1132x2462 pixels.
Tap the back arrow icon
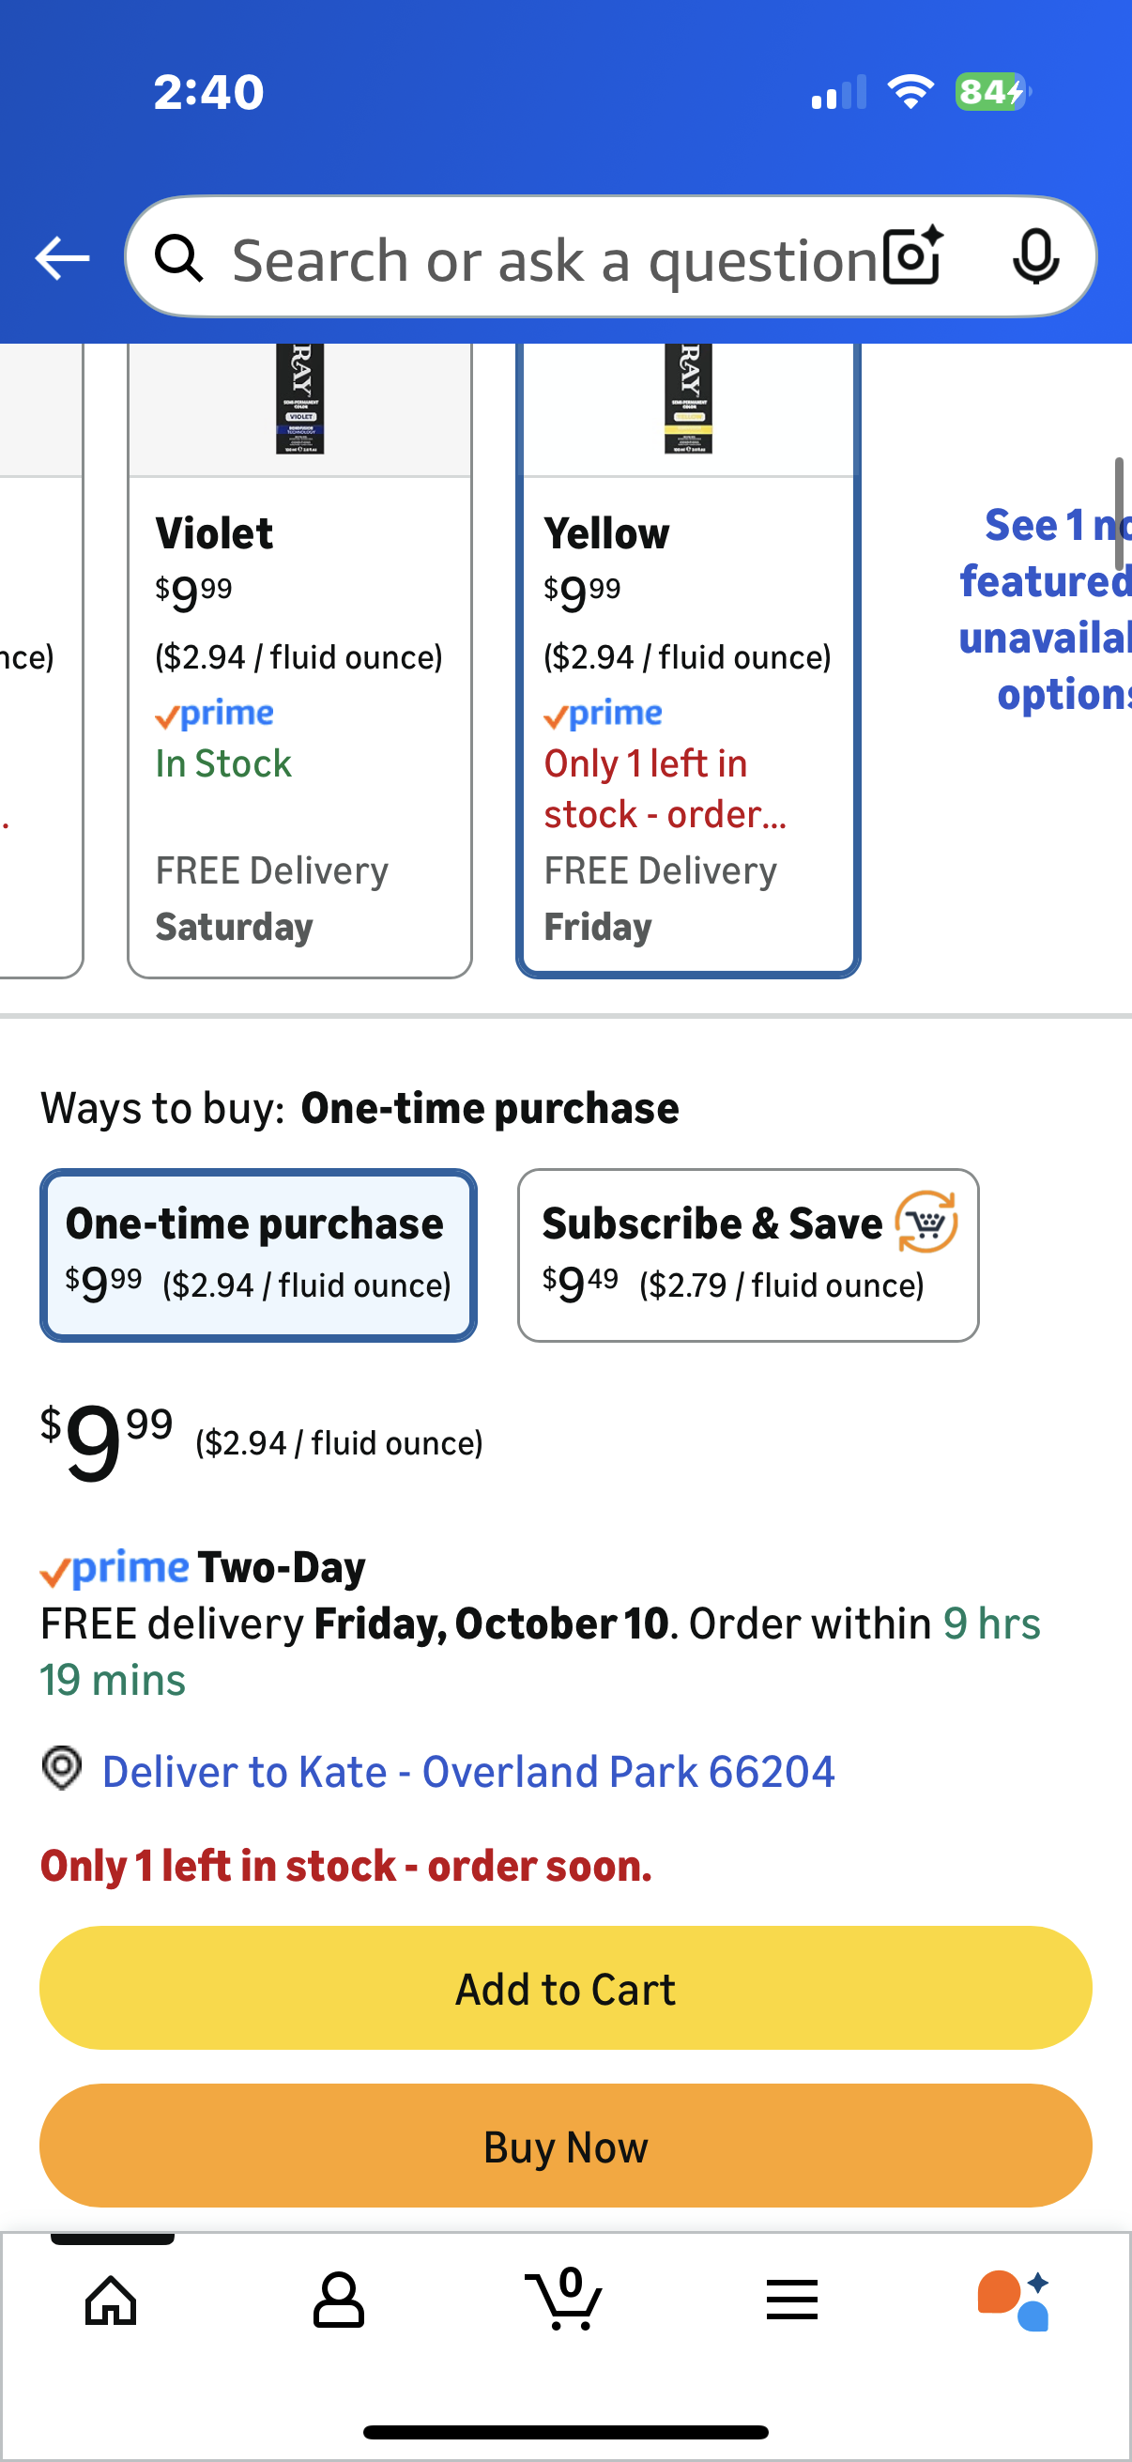pyautogui.click(x=62, y=258)
